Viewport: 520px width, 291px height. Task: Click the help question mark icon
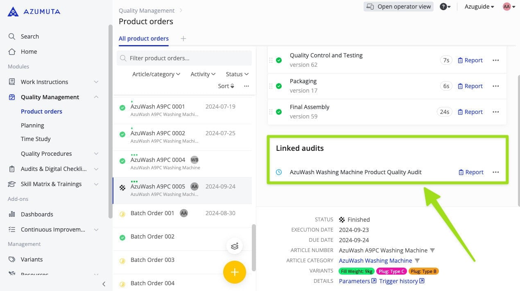tap(443, 7)
